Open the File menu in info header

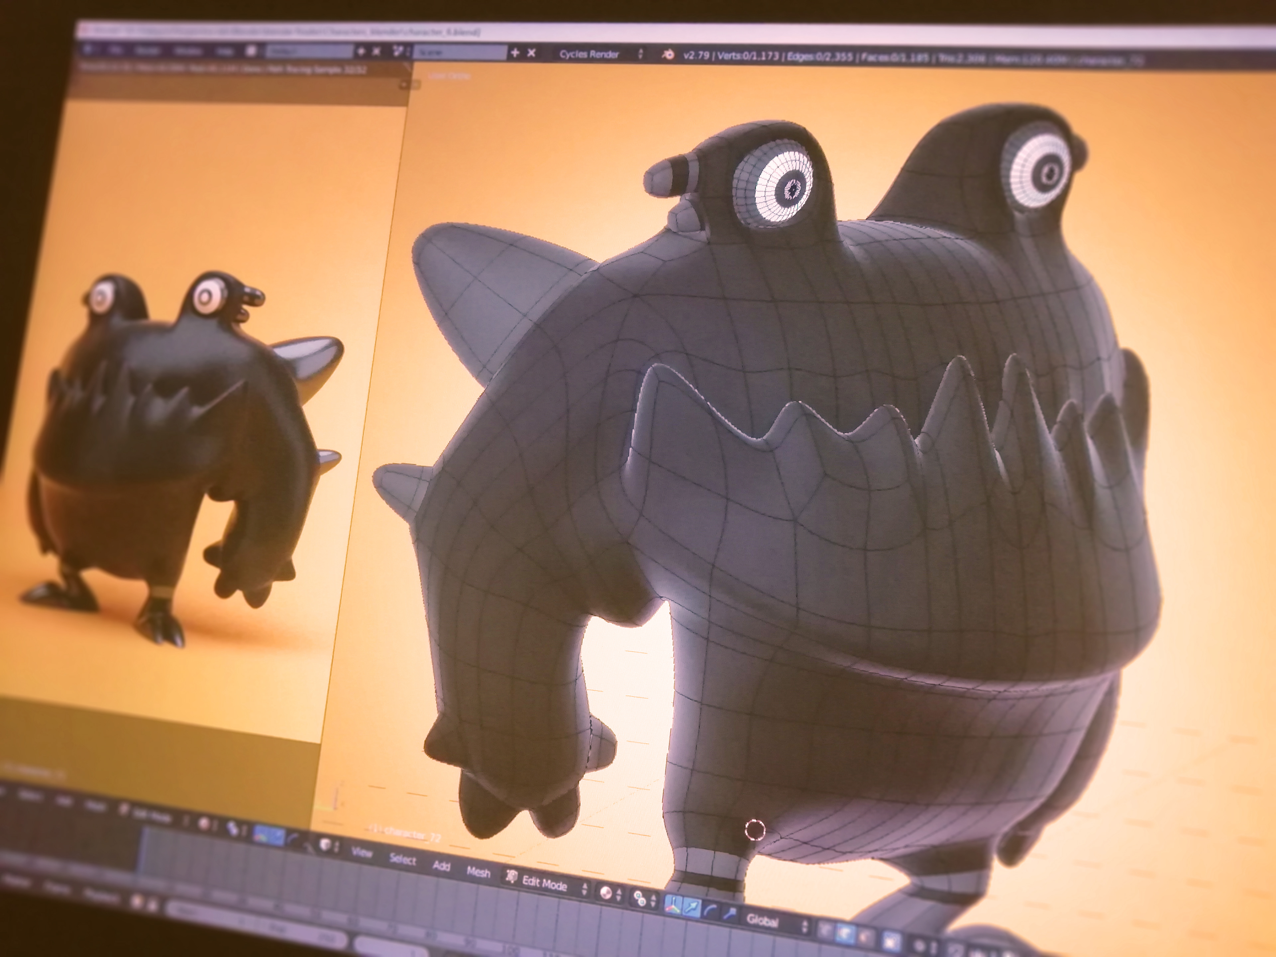coord(116,50)
